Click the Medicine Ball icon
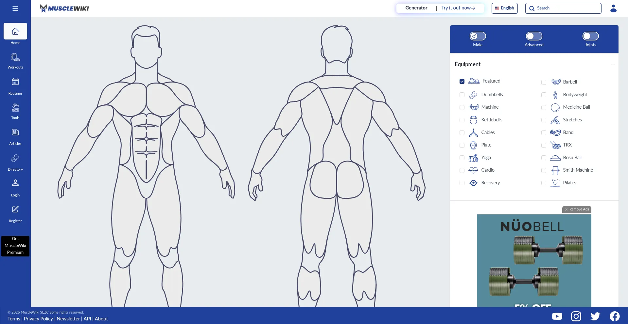Viewport: 628px width, 324px height. coord(555,107)
